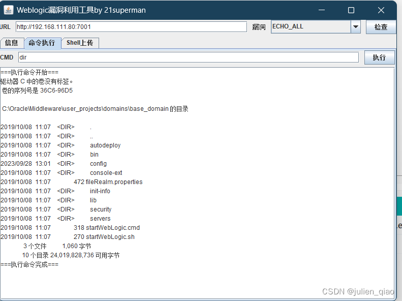Click the security directory row
This screenshot has height=301, width=402.
coord(56,209)
